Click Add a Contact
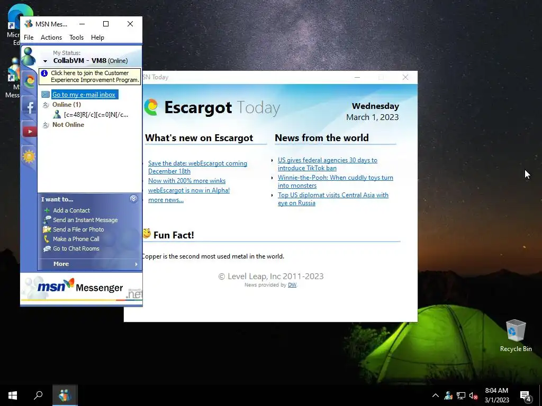Viewport: 542px width, 406px height. coord(71,210)
